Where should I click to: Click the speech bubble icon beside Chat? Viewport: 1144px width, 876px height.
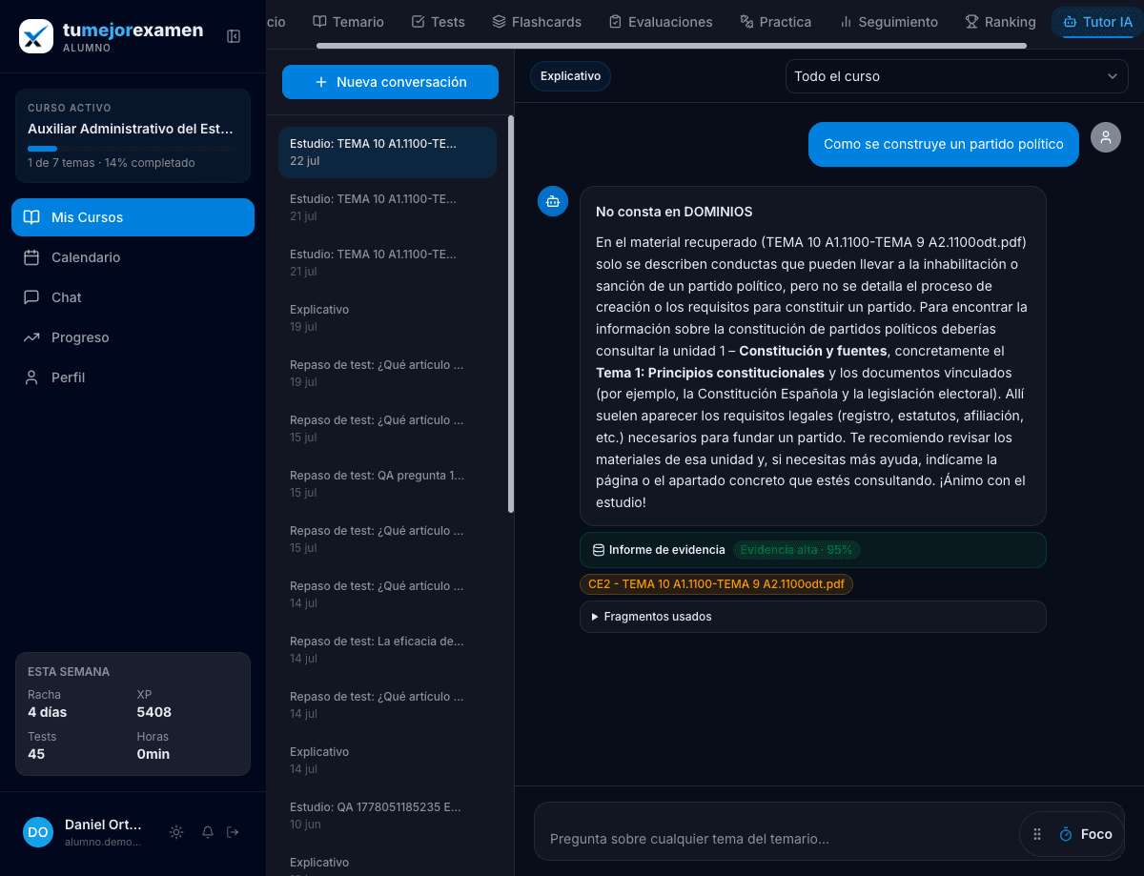(31, 297)
